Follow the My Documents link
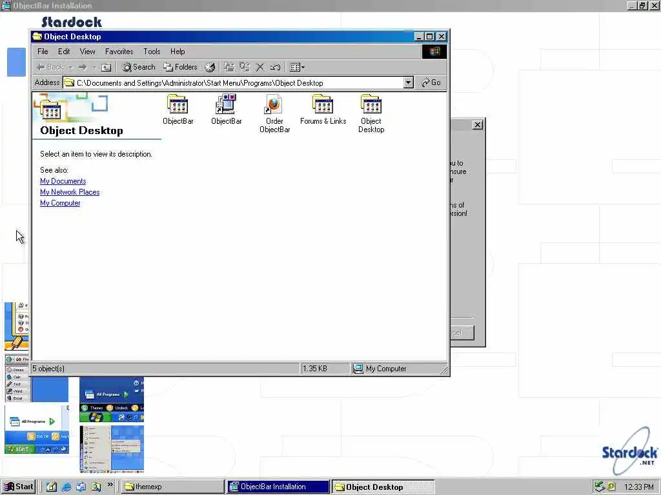The height and width of the screenshot is (495, 661). point(63,181)
